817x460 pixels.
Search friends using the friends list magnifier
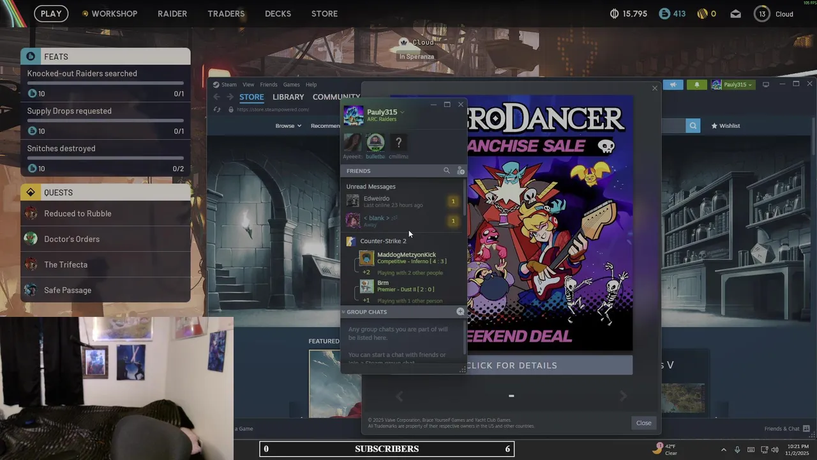coord(447,171)
